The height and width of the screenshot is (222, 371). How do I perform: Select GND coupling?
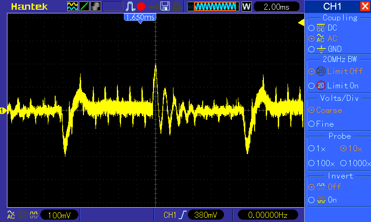point(325,49)
